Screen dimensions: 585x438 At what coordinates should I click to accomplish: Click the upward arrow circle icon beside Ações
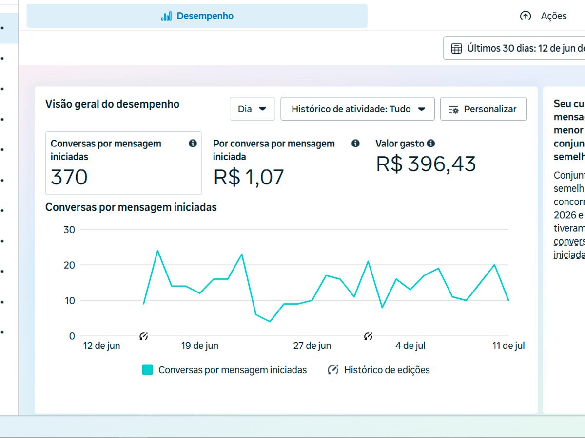pyautogui.click(x=525, y=16)
